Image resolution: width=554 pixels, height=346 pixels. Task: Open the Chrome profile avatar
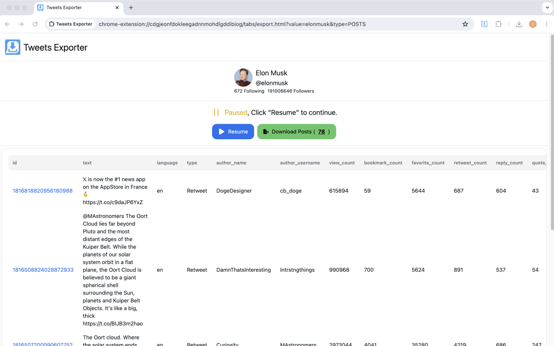(x=533, y=24)
